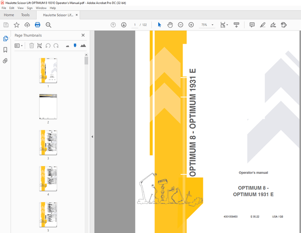Switch to the Tools tab
Viewport: 301px width, 233px height.
tap(25, 15)
